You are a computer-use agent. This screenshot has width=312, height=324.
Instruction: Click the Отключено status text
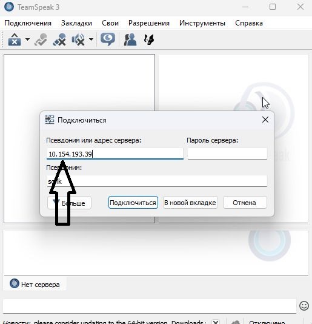pos(267,322)
